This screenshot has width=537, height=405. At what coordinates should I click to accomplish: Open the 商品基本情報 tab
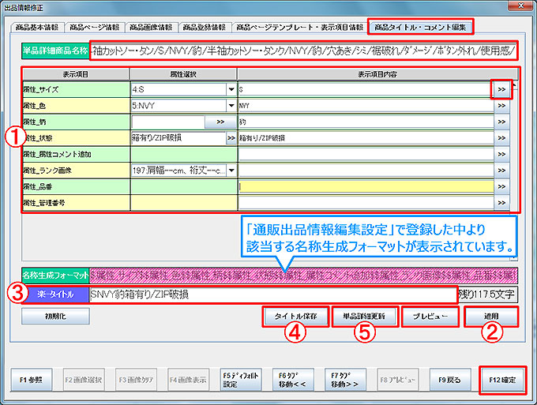(37, 28)
